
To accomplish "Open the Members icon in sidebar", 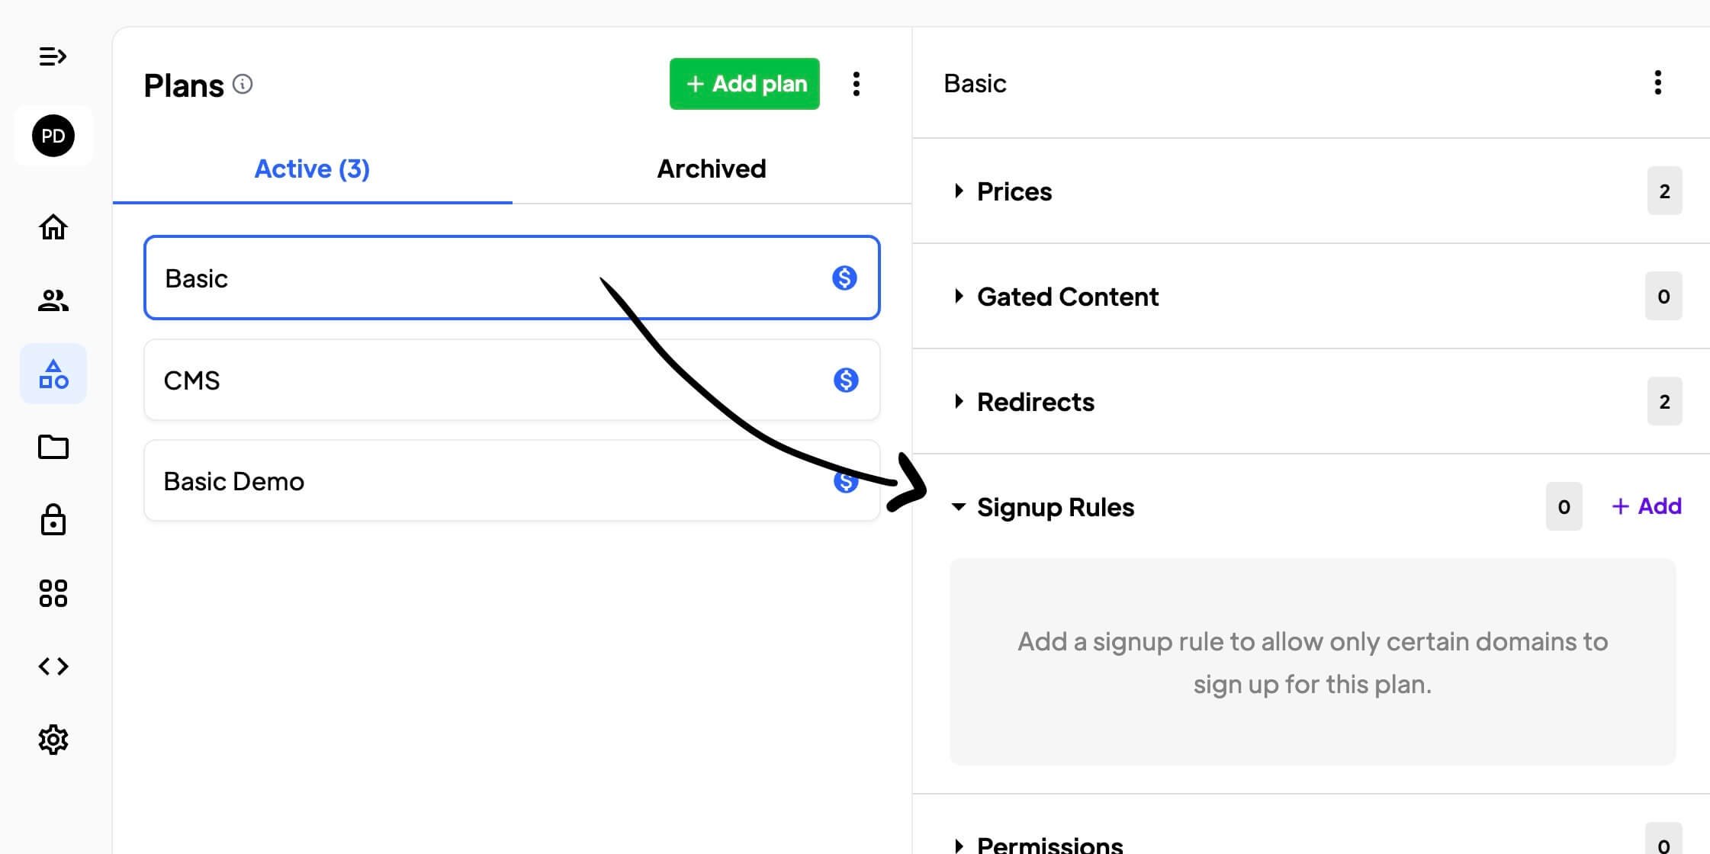I will tap(53, 300).
